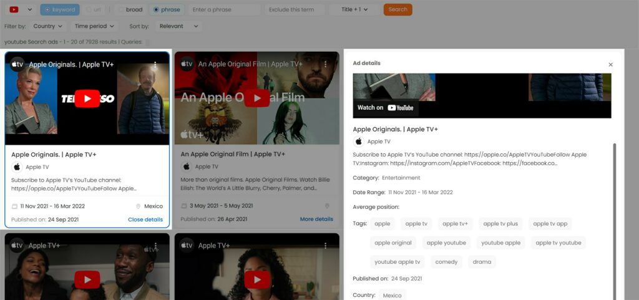Click the orange Search button

click(398, 9)
